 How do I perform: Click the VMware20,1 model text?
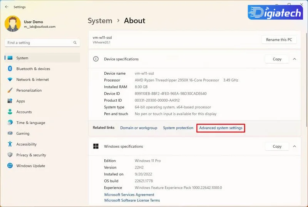(102, 42)
